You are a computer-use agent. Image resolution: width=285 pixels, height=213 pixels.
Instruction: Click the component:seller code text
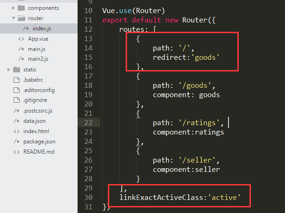tap(186, 170)
